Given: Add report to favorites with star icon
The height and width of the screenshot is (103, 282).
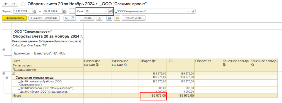Looking at the screenshot, I should (23, 4).
